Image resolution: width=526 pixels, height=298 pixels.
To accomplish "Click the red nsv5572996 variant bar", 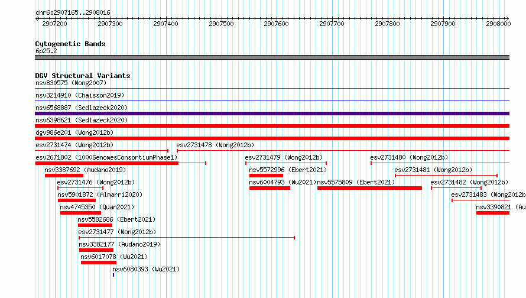I will (266, 176).
